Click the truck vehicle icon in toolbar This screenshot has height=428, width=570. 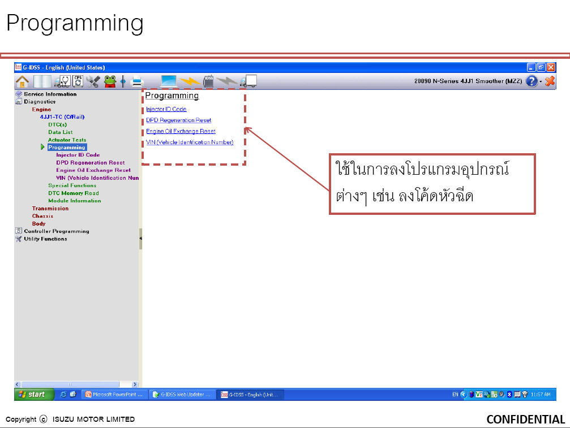click(x=248, y=81)
